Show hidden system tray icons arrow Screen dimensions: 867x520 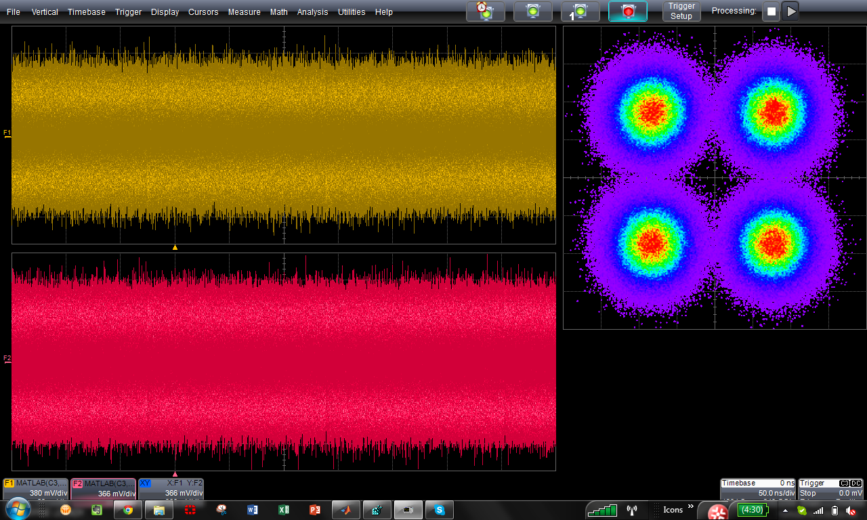786,511
